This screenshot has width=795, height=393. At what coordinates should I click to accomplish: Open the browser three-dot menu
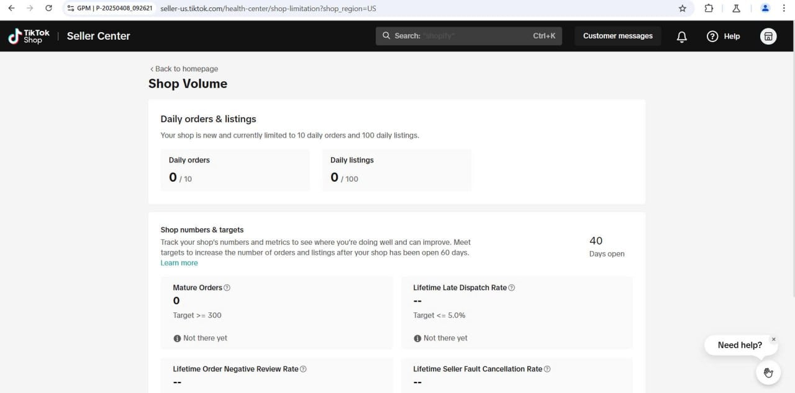click(784, 9)
